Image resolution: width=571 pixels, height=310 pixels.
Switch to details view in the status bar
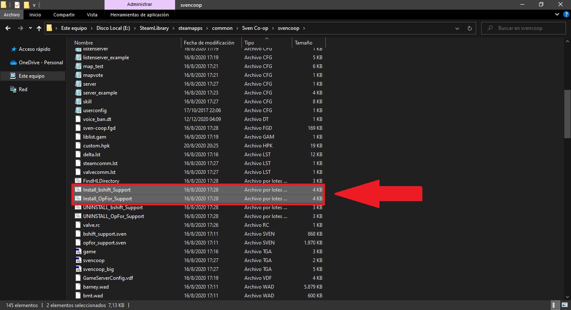pyautogui.click(x=555, y=305)
